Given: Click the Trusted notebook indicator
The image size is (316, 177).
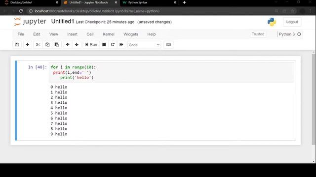Looking at the screenshot, I should click(258, 34).
